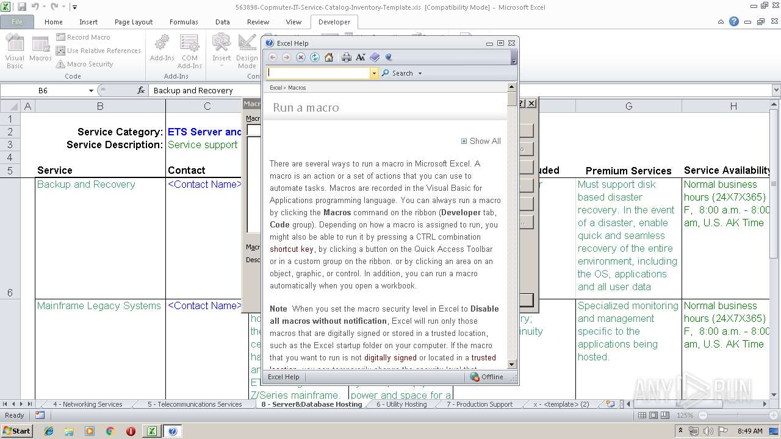Expand the formula bar

tap(776, 90)
